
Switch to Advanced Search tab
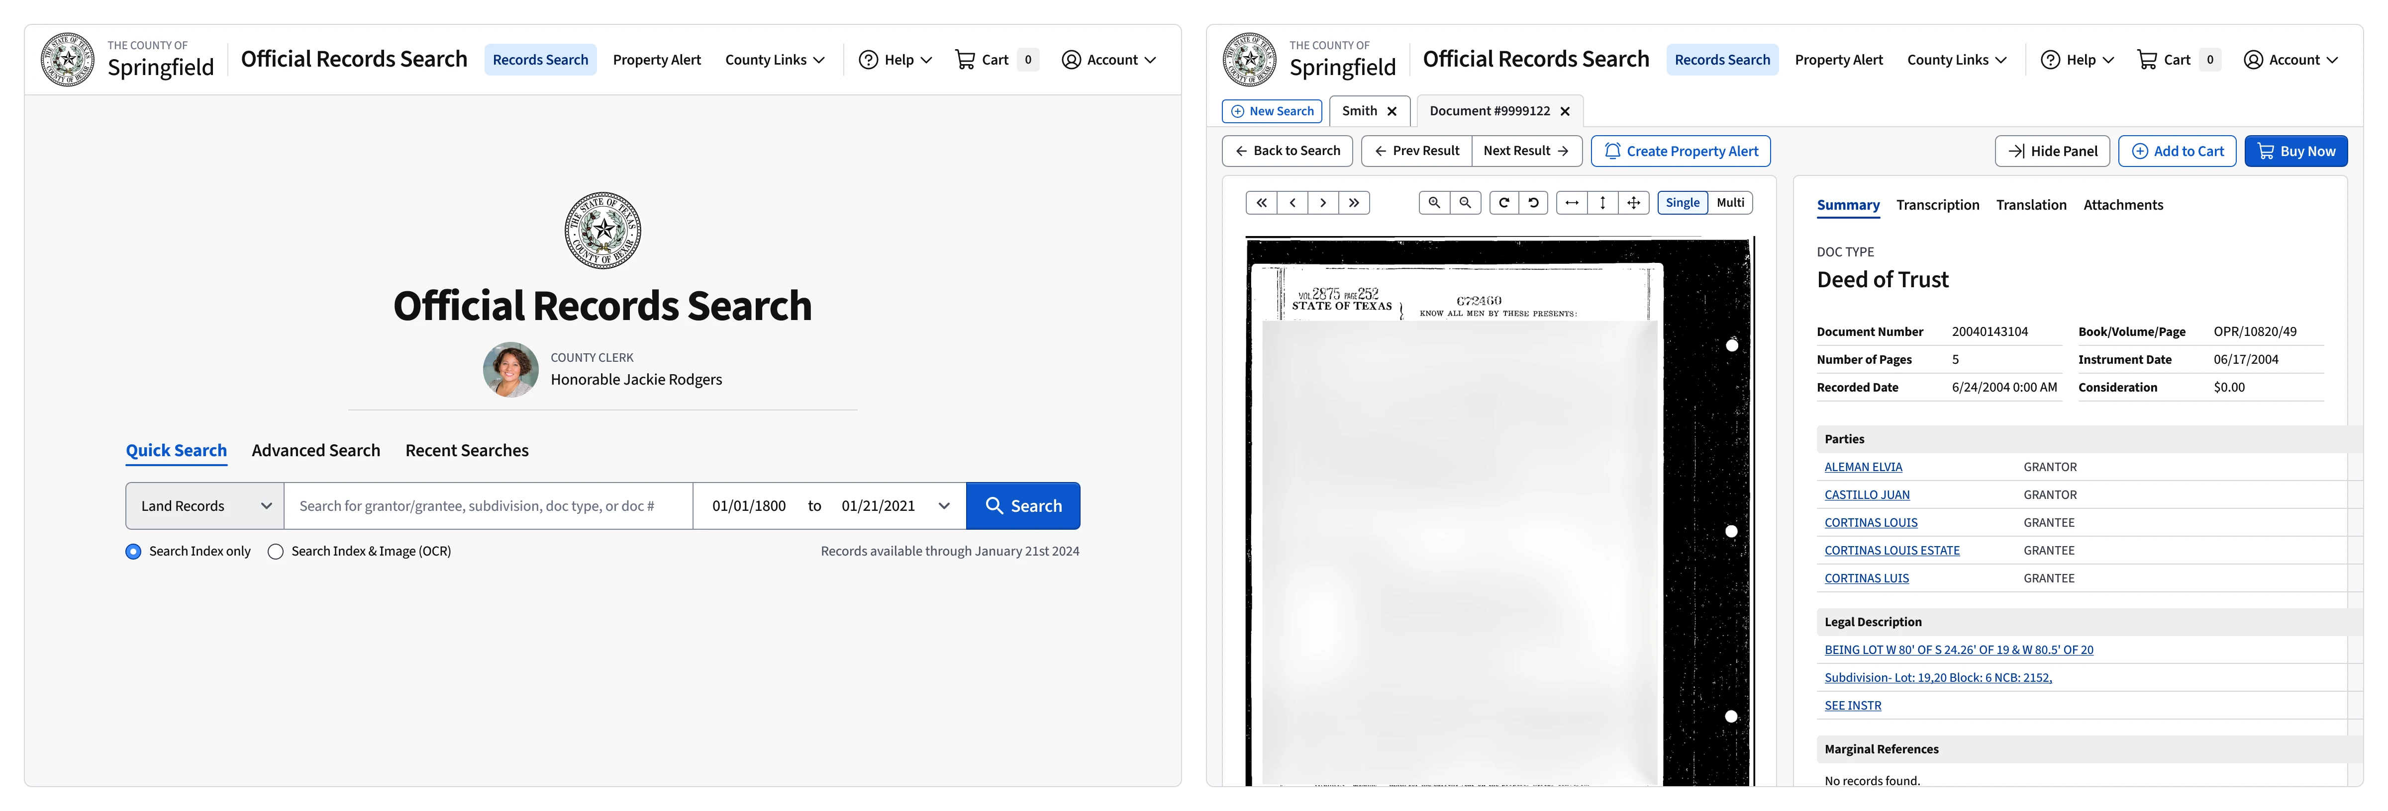[x=315, y=451]
